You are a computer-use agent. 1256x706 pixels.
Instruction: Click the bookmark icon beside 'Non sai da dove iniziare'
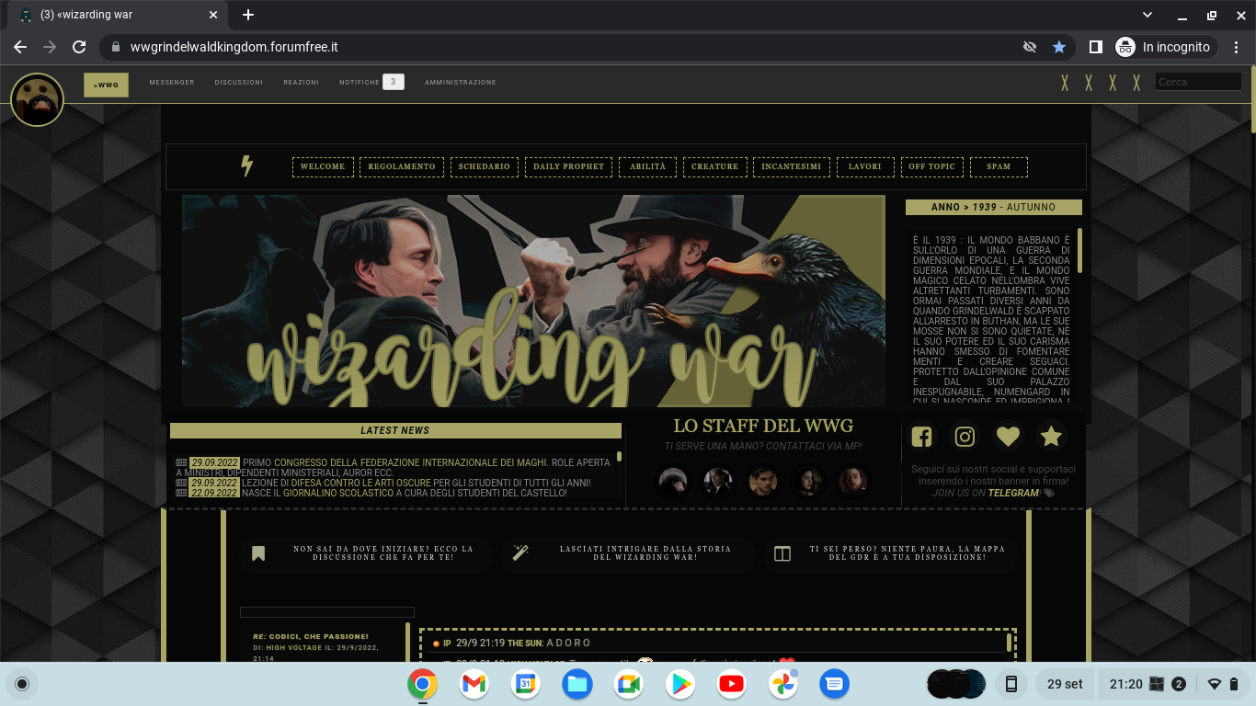point(258,553)
